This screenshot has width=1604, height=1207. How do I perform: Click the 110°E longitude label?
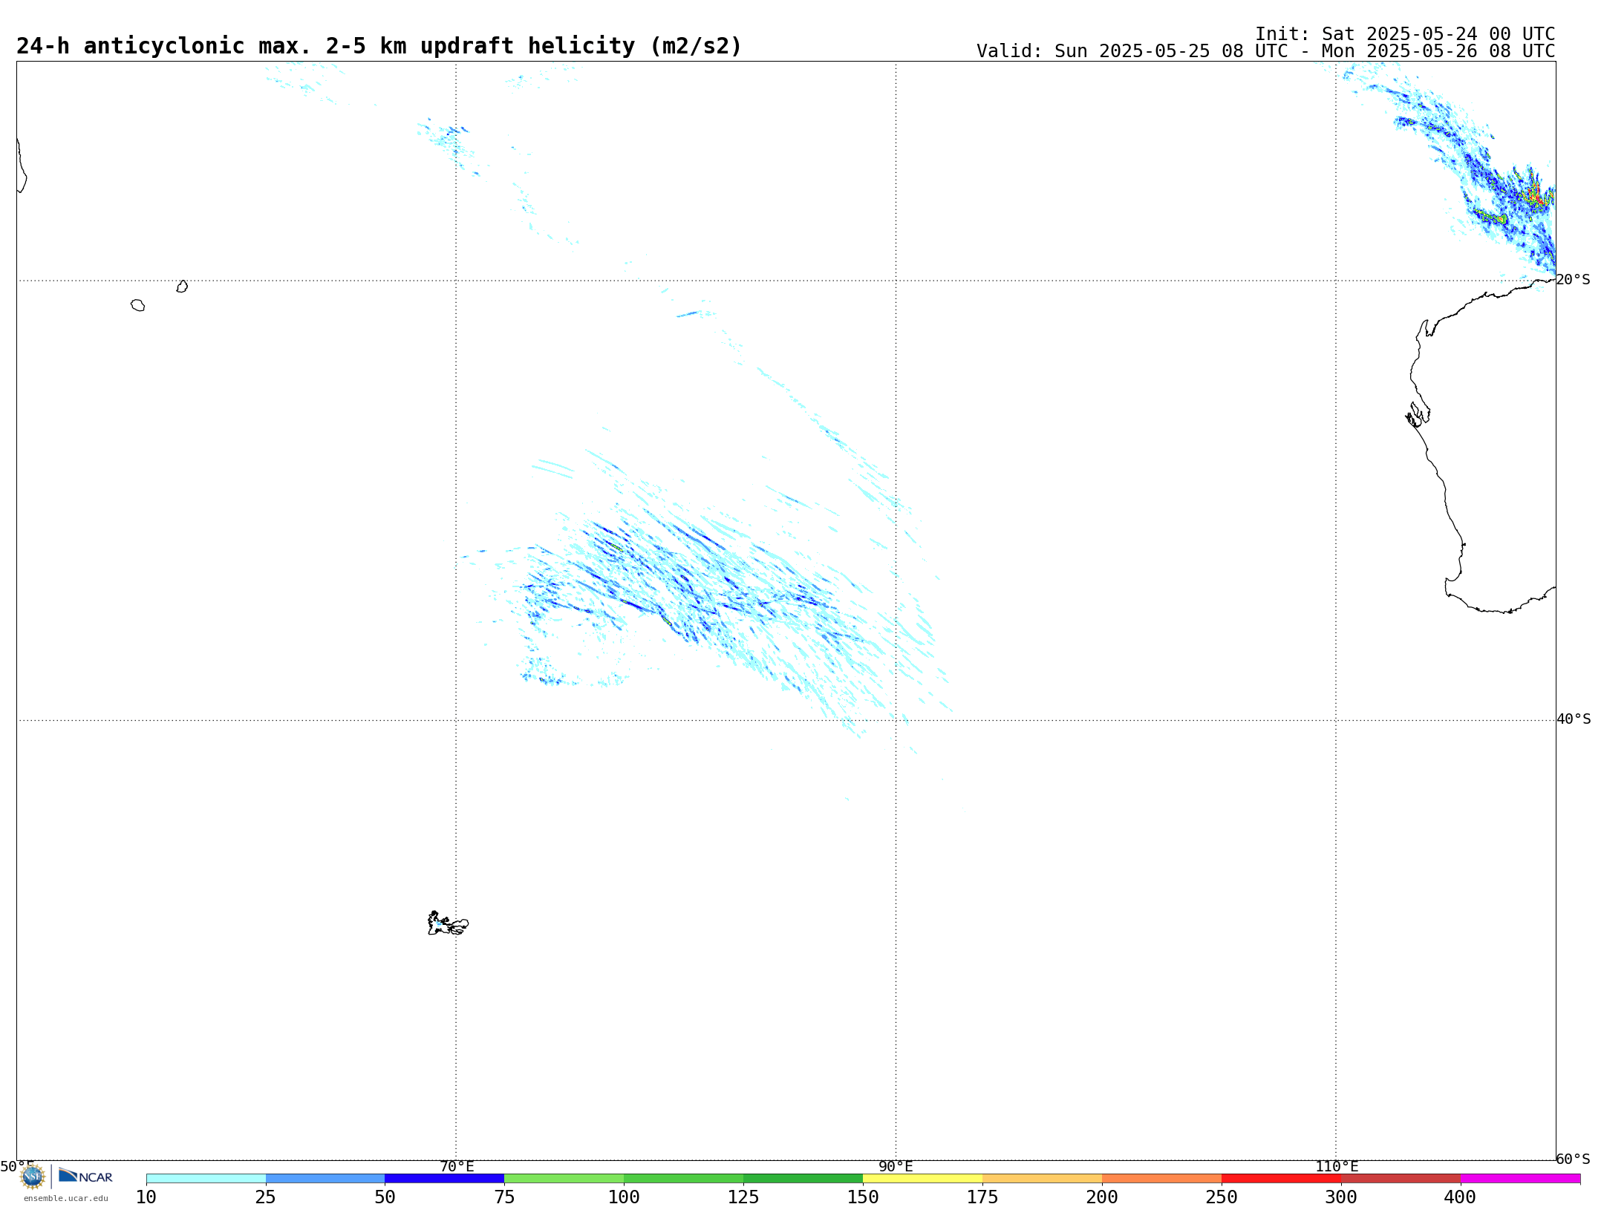(x=1337, y=1166)
